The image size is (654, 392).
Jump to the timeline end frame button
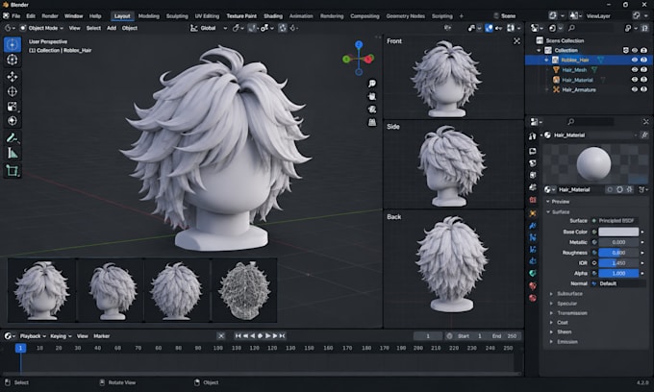283,335
